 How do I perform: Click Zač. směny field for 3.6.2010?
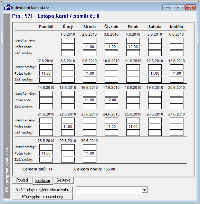(x=111, y=53)
